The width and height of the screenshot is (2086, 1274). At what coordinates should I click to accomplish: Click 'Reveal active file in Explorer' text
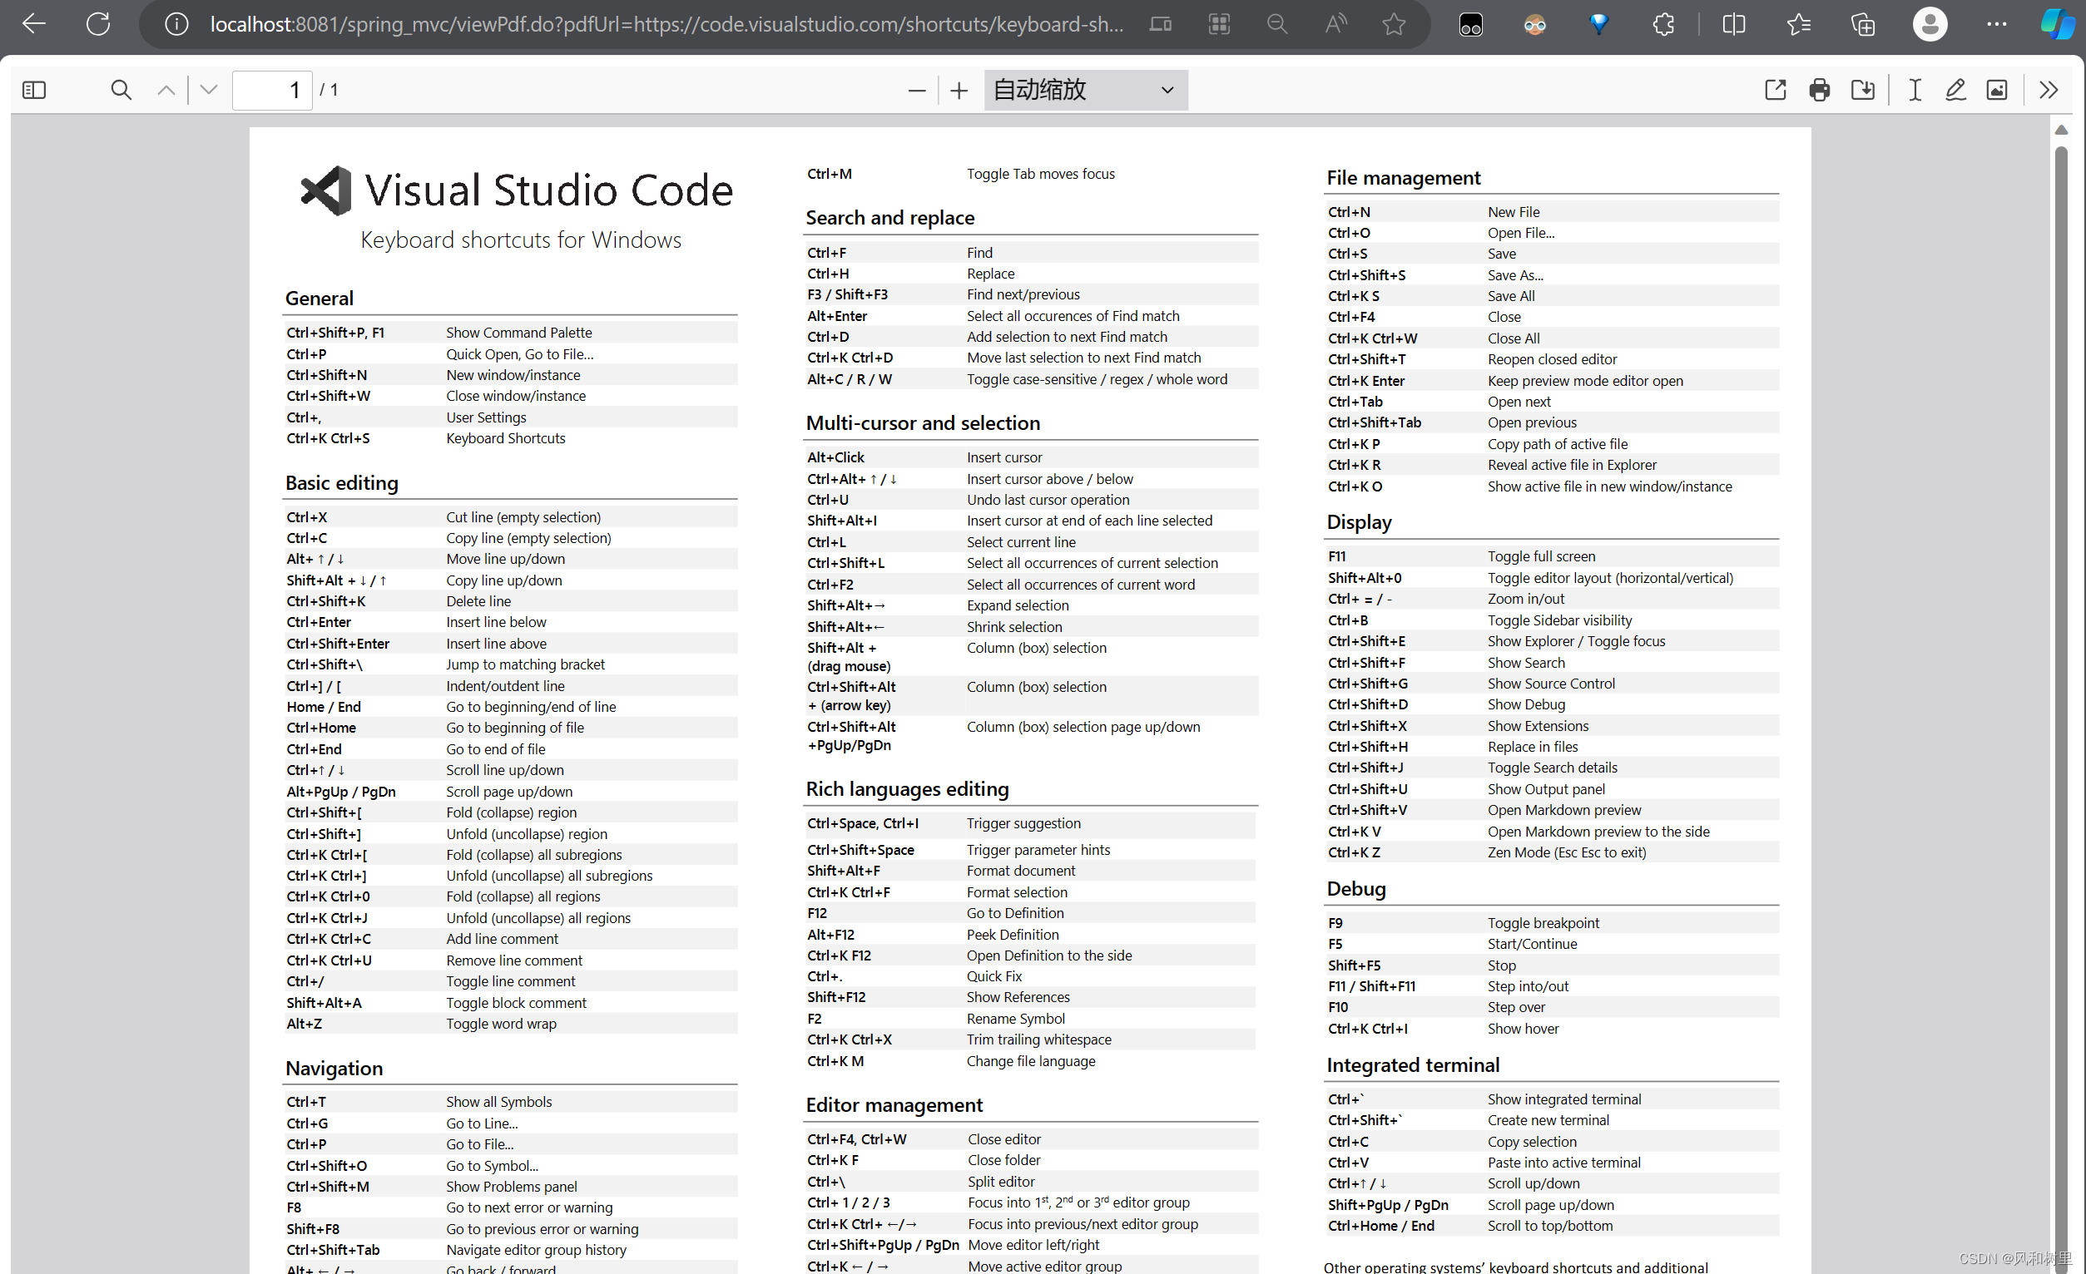(x=1572, y=464)
